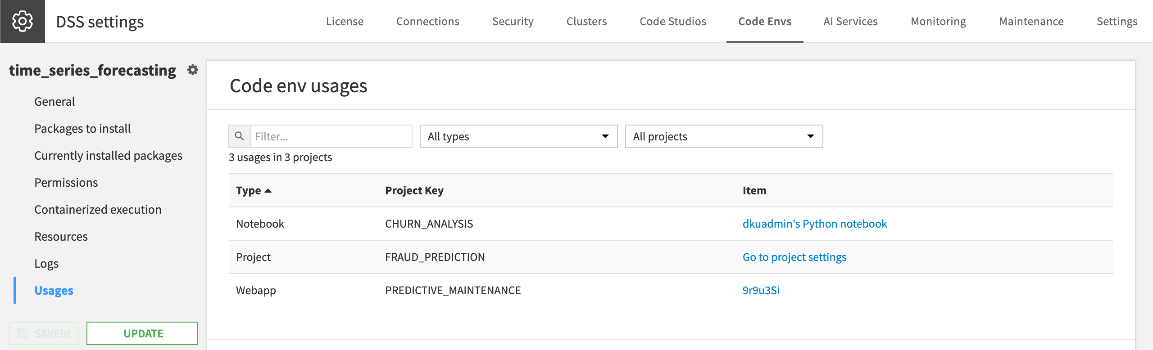Open the Code Studios tab
This screenshot has height=350, width=1153.
[673, 21]
